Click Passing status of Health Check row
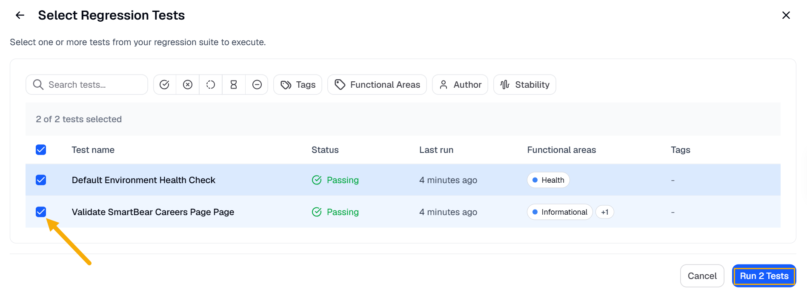This screenshot has height=296, width=807. click(335, 180)
